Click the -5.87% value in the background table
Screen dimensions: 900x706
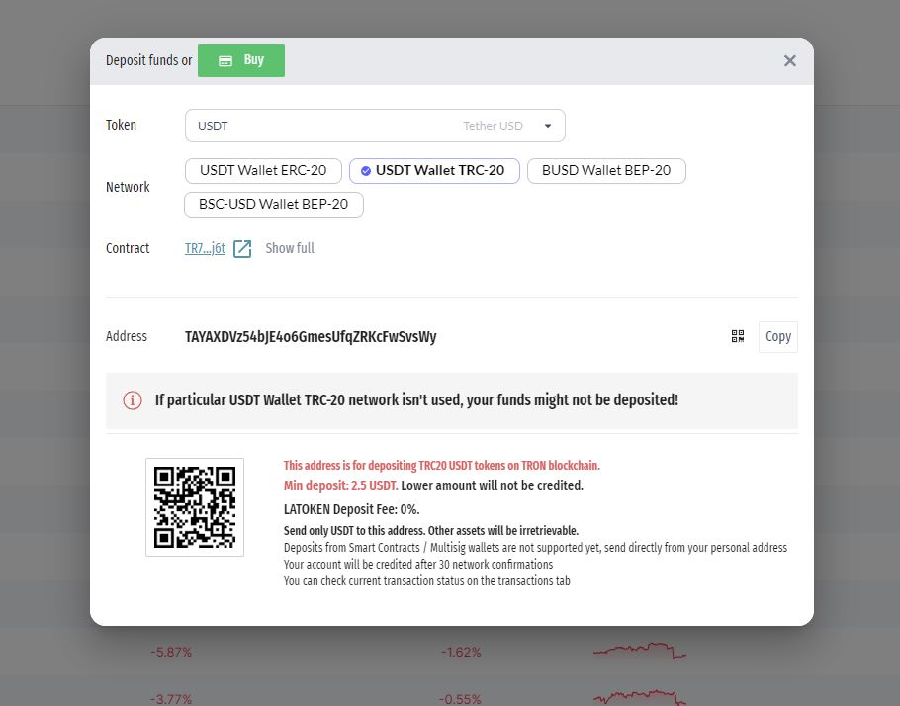tap(171, 653)
